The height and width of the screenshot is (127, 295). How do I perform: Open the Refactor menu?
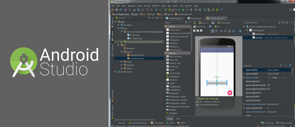[x=156, y=6]
